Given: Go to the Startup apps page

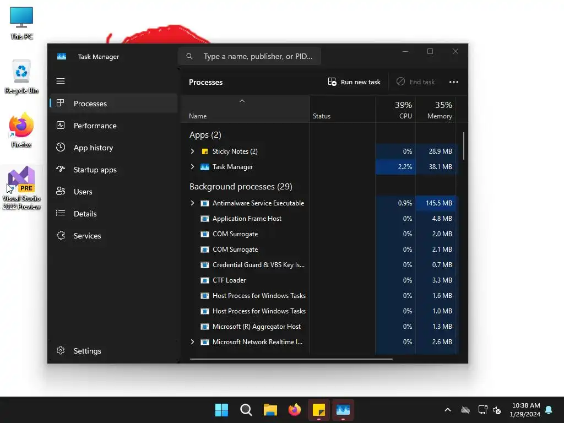Looking at the screenshot, I should (113, 170).
